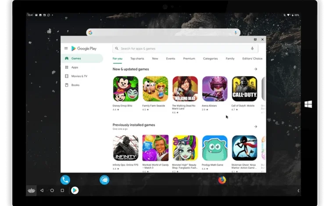Image resolution: width=329 pixels, height=206 pixels.
Task: Switch to the Top charts tab
Action: click(137, 58)
